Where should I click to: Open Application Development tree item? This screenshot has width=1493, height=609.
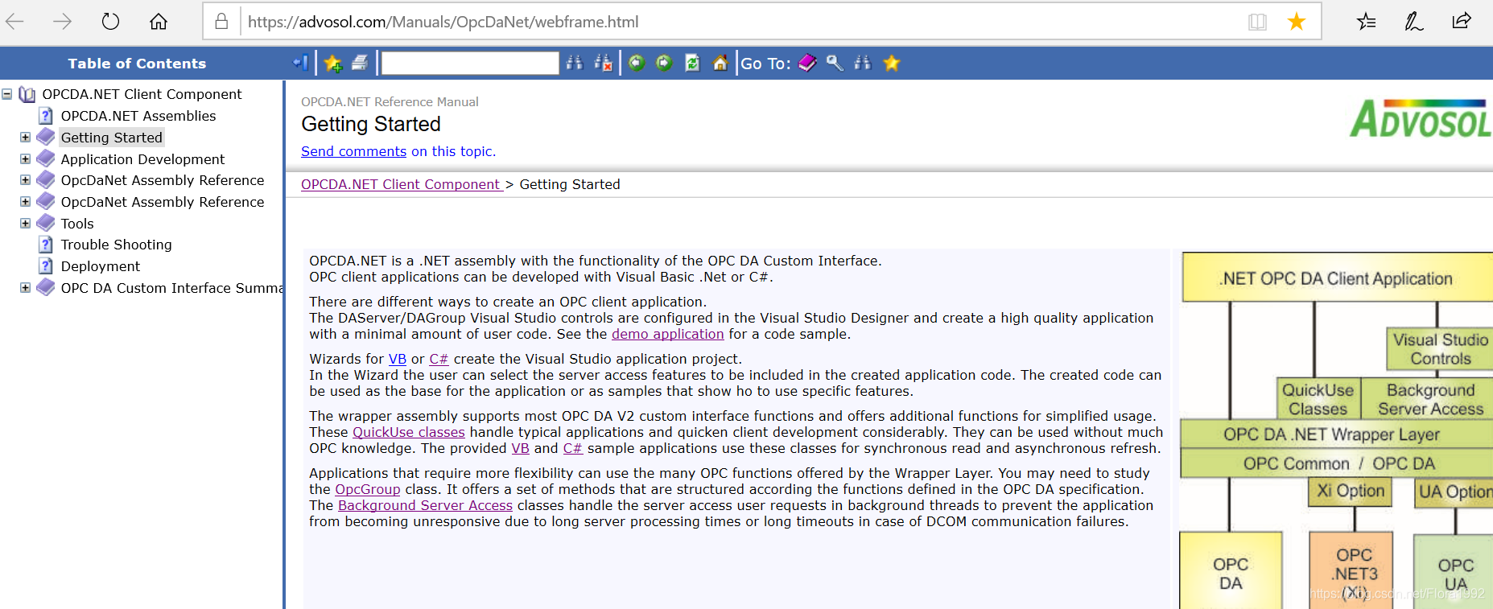142,159
